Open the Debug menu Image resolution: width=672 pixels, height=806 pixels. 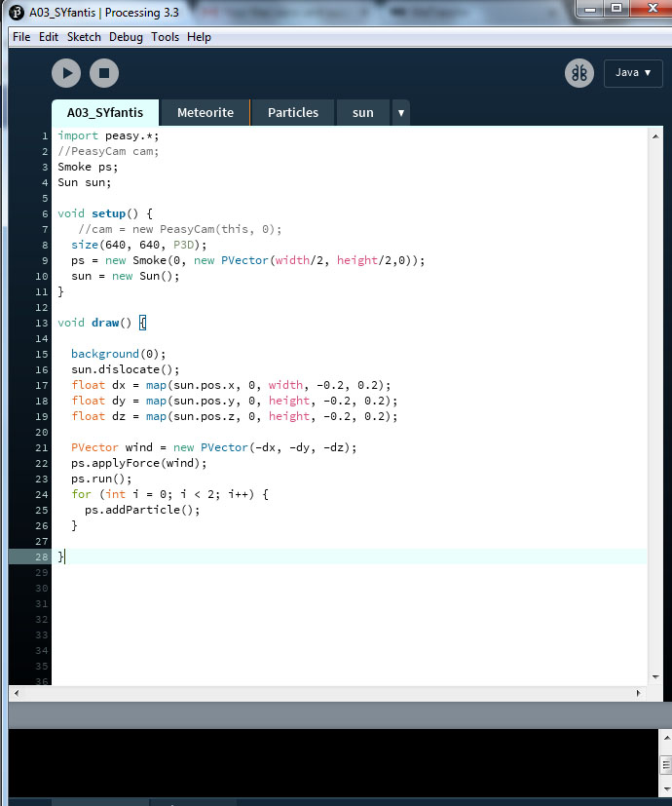[126, 37]
